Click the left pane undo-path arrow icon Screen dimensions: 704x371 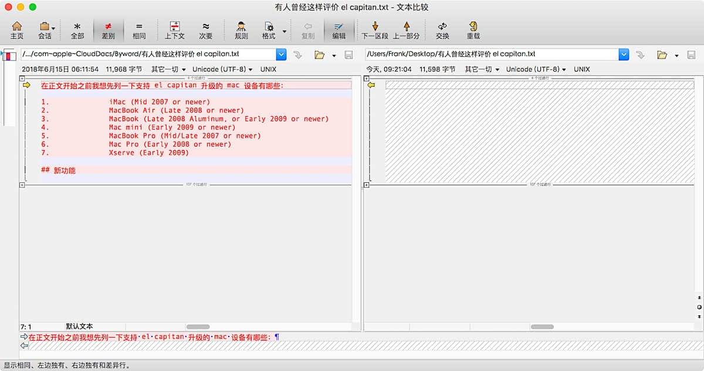297,55
